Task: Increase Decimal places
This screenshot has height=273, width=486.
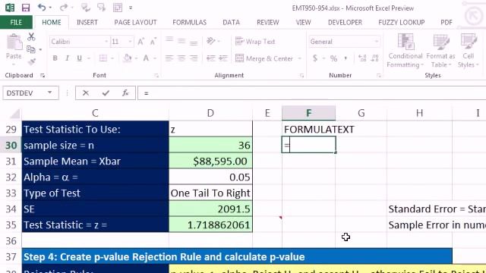Action: tap(362, 58)
